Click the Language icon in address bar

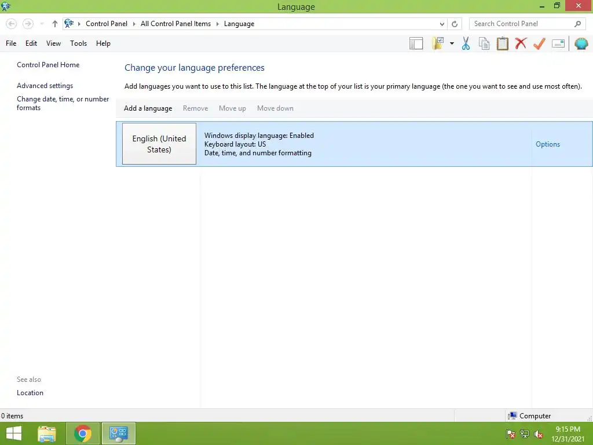click(x=69, y=23)
